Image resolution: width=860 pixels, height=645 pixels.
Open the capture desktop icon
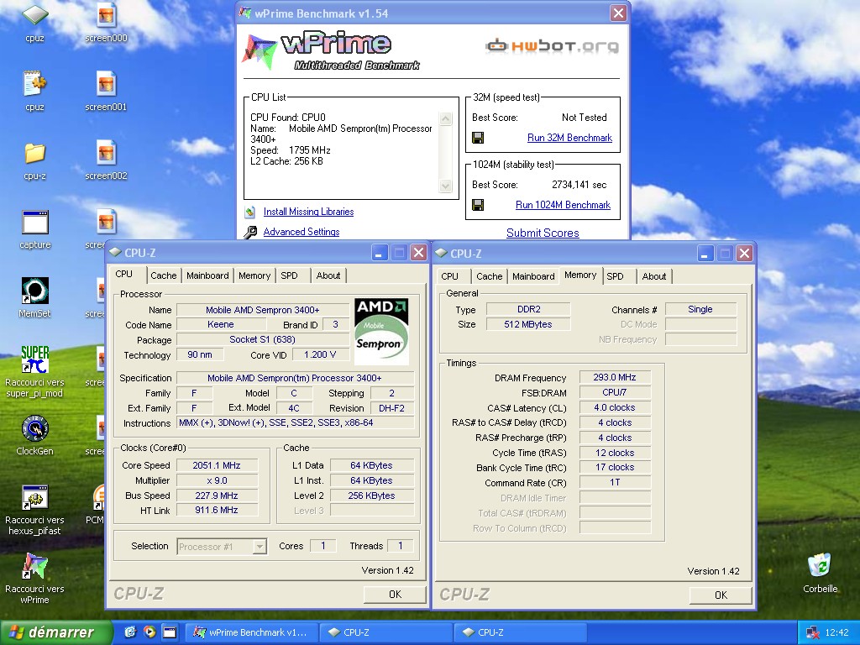click(x=35, y=223)
